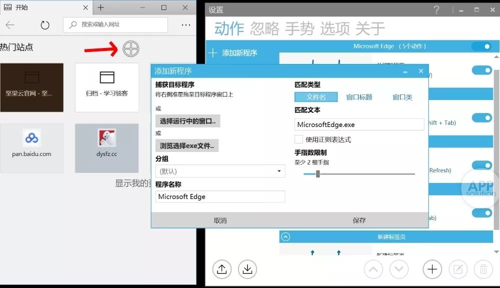Image resolution: width=500 pixels, height=288 pixels.
Task: Click the 程序名称 input field
Action: (220, 196)
